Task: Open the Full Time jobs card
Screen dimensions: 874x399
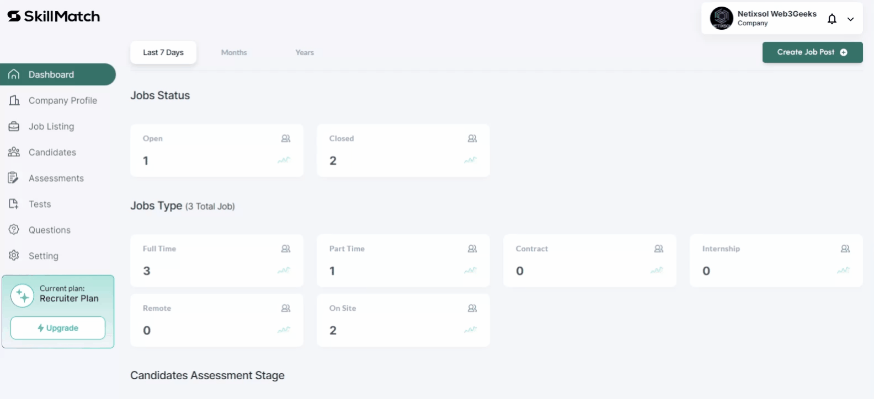Action: pos(217,261)
